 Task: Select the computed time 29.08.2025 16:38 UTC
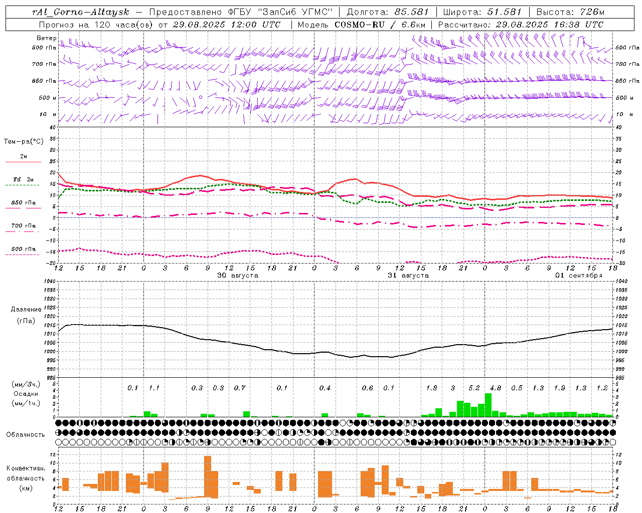(550, 25)
